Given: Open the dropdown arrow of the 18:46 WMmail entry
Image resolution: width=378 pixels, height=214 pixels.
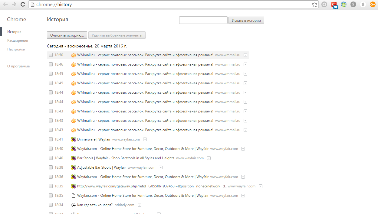Looking at the screenshot, I should (245, 64).
